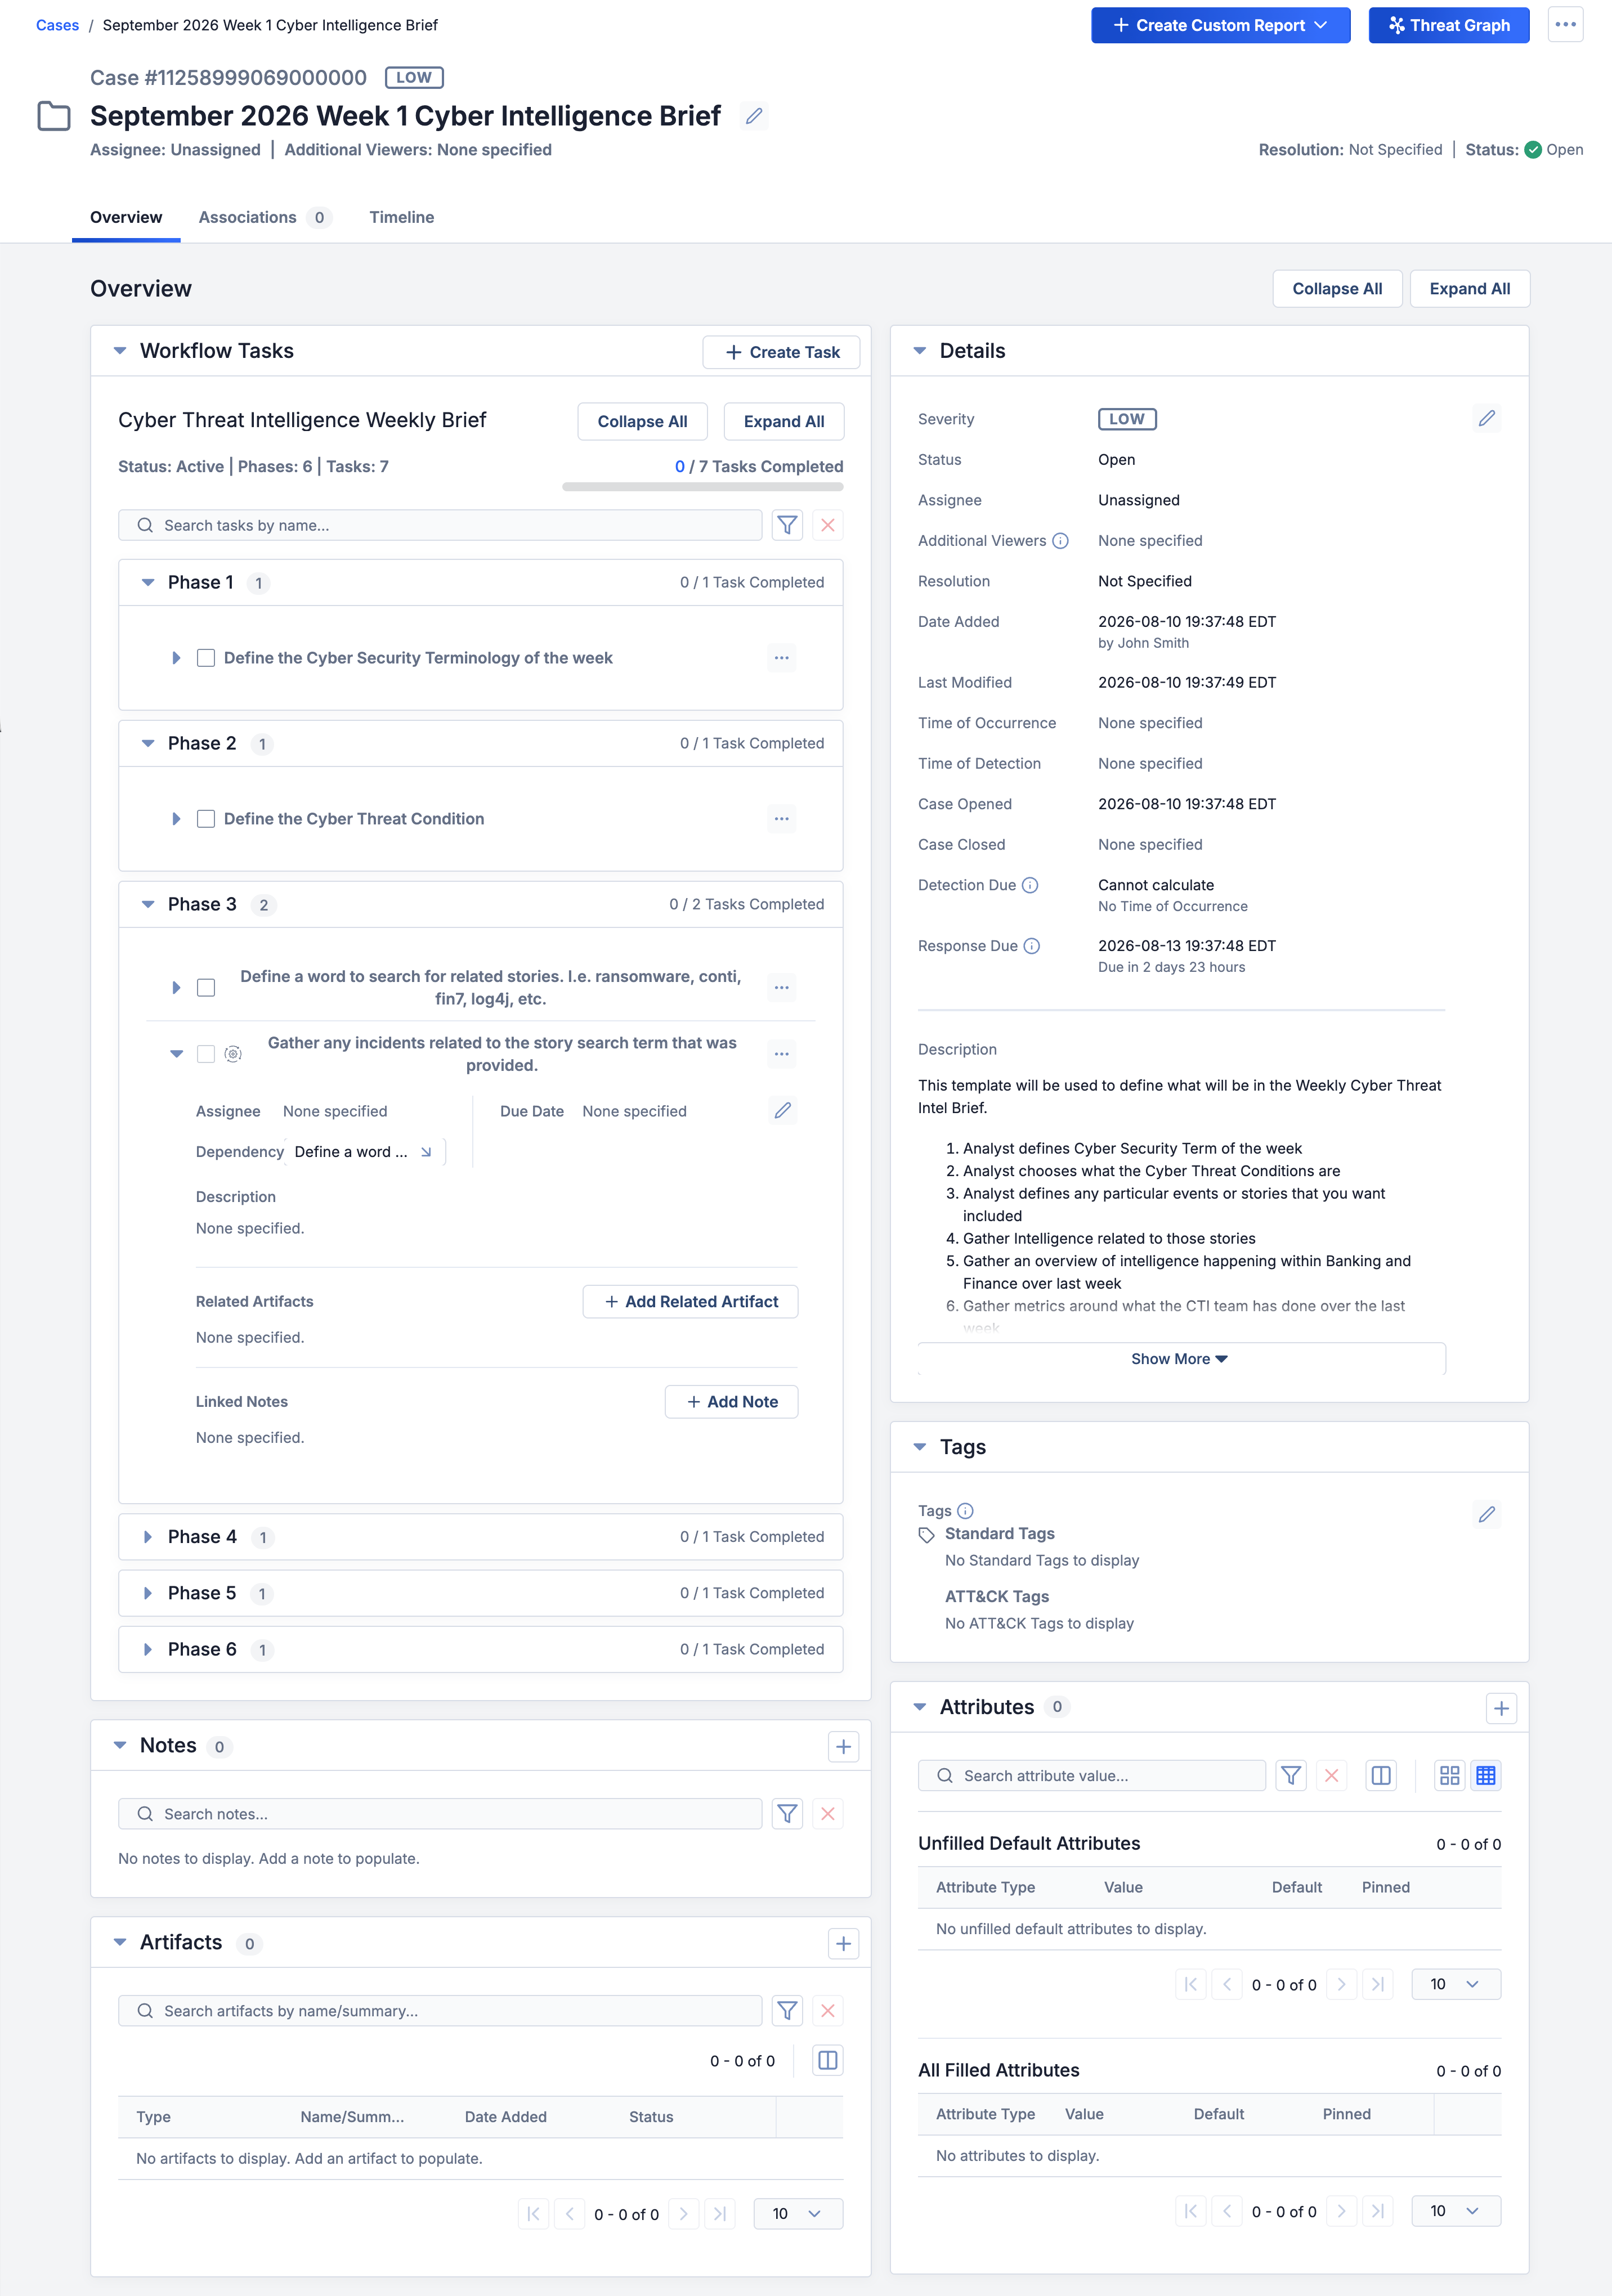
Task: Clear attributes filter with red X
Action: [x=1332, y=1776]
